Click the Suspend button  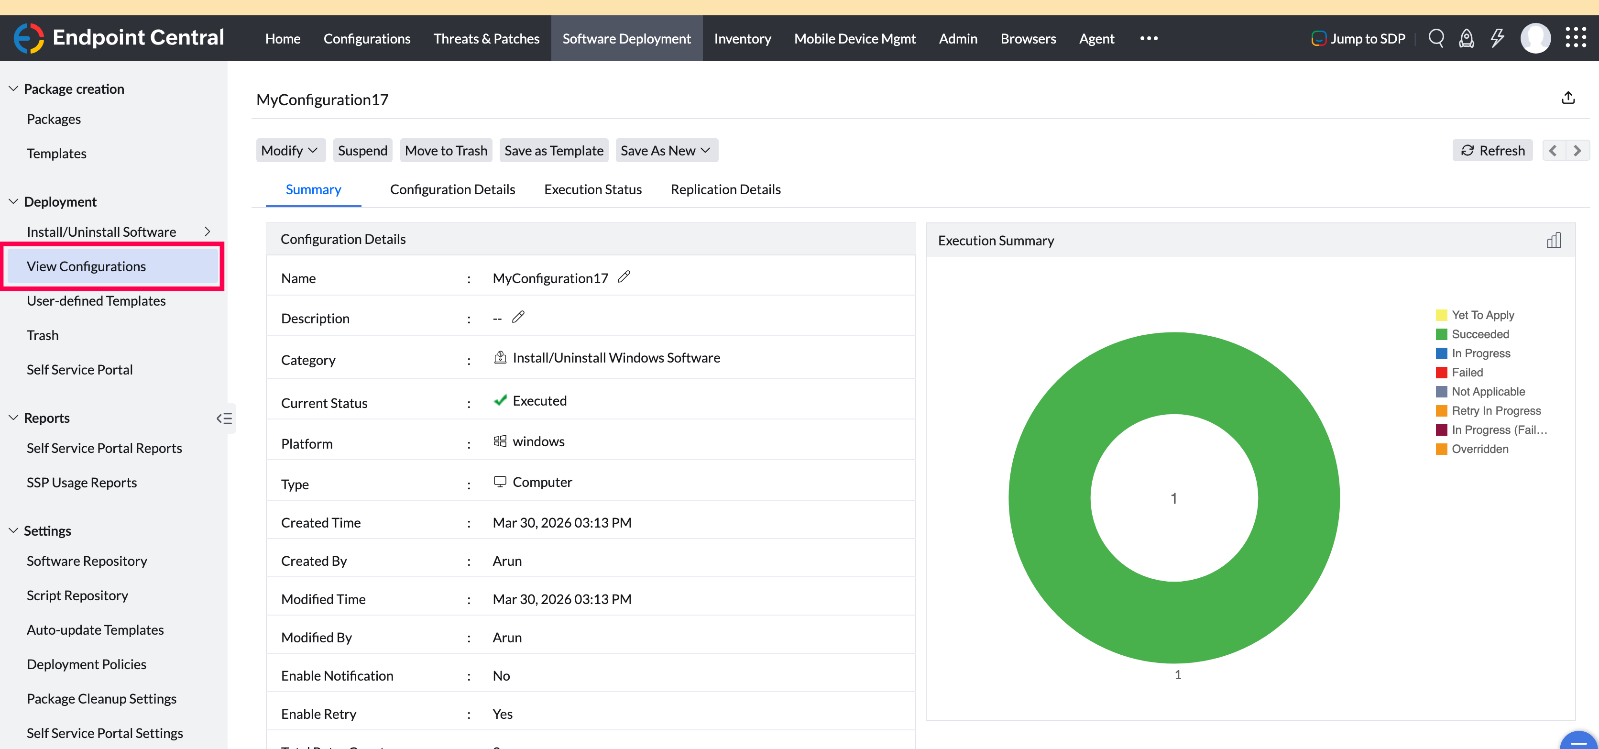[x=362, y=150]
